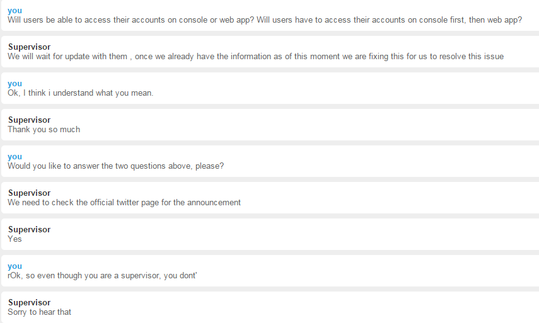Image resolution: width=539 pixels, height=323 pixels.
Task: Click the 'you' label above 'Ok, I think'
Action: click(14, 84)
